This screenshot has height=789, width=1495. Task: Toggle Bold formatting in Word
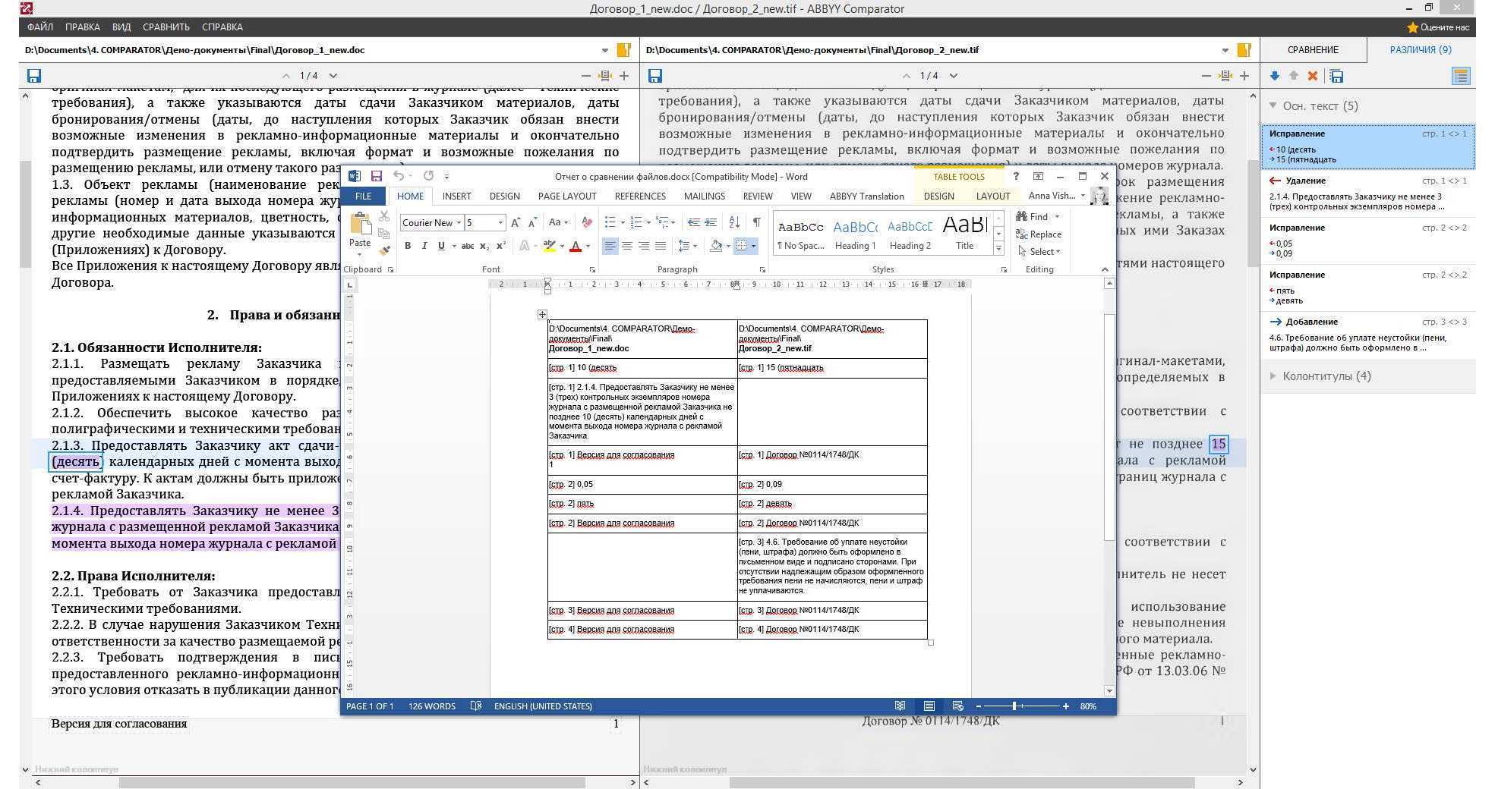[x=408, y=246]
